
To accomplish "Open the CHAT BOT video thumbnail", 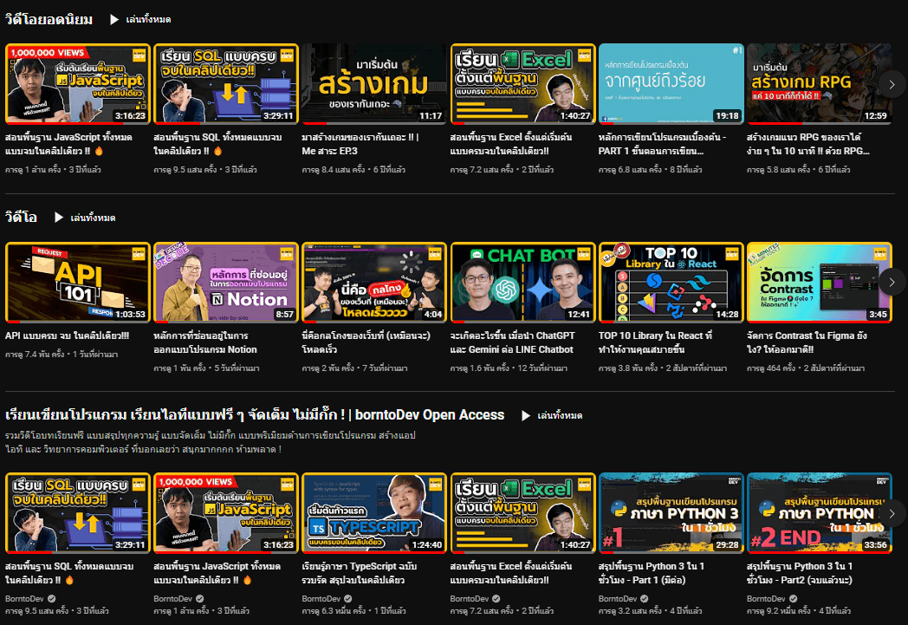I will pos(522,283).
